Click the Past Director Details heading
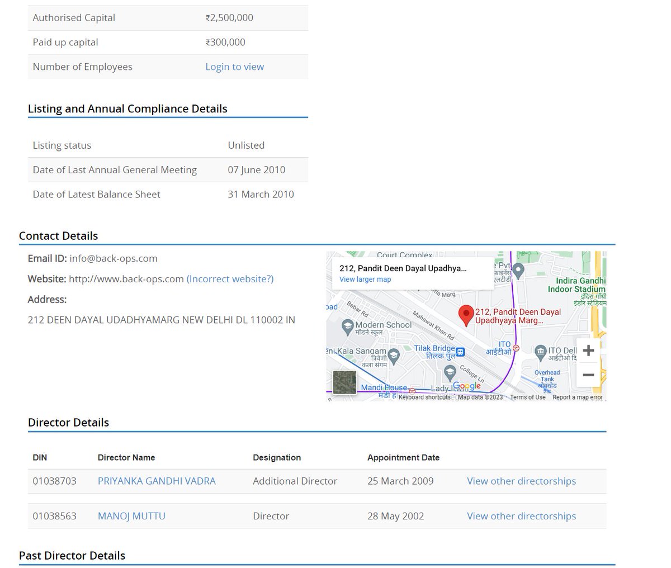 pos(72,556)
